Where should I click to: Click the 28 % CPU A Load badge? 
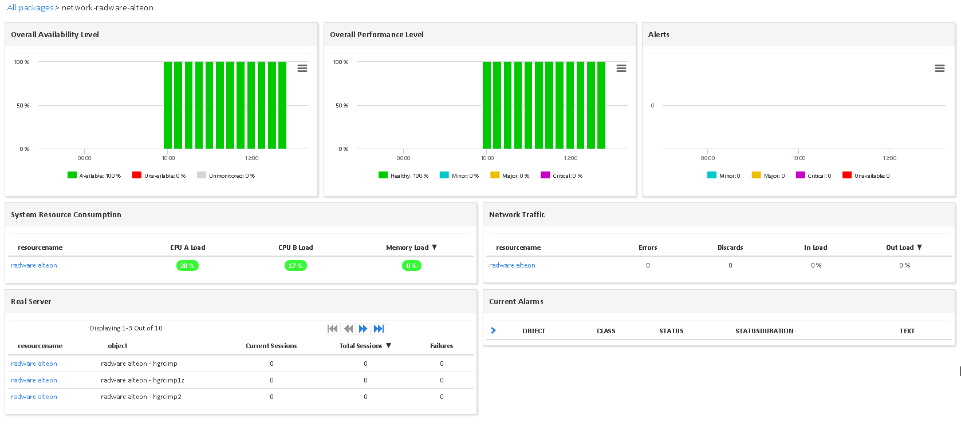[x=187, y=266]
